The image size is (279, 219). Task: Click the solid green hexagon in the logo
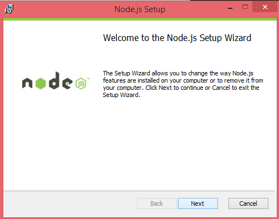[40, 83]
